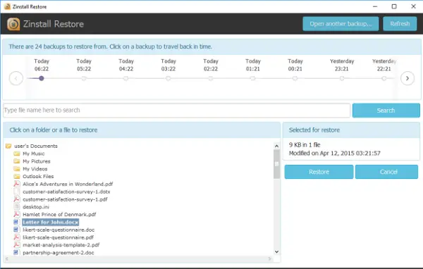The image size is (423, 269).
Task: Select "partnership-agreement-2.doc" file name
Action: point(59,253)
